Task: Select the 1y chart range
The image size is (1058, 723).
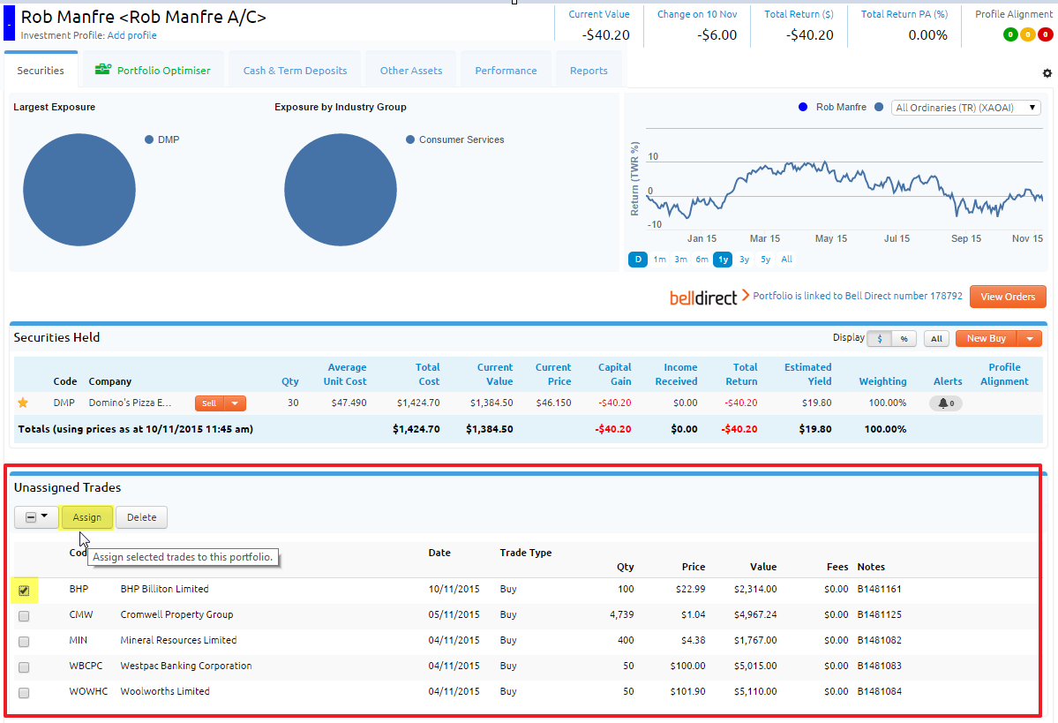Action: (x=723, y=260)
